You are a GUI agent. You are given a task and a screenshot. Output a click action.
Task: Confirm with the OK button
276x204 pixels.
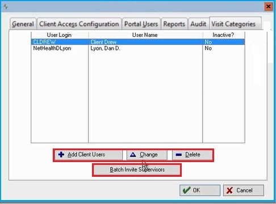pos(200,190)
